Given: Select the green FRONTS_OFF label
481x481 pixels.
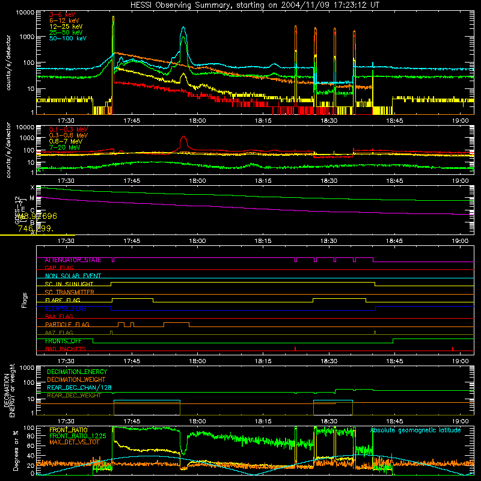Looking at the screenshot, I should click(x=63, y=341).
